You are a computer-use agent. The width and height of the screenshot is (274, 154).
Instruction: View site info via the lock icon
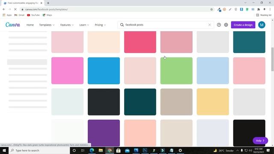tap(22, 9)
